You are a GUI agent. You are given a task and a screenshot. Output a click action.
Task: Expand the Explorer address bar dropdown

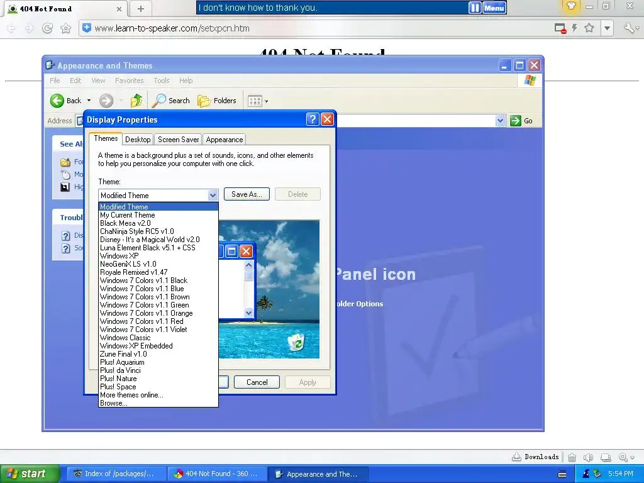[500, 121]
